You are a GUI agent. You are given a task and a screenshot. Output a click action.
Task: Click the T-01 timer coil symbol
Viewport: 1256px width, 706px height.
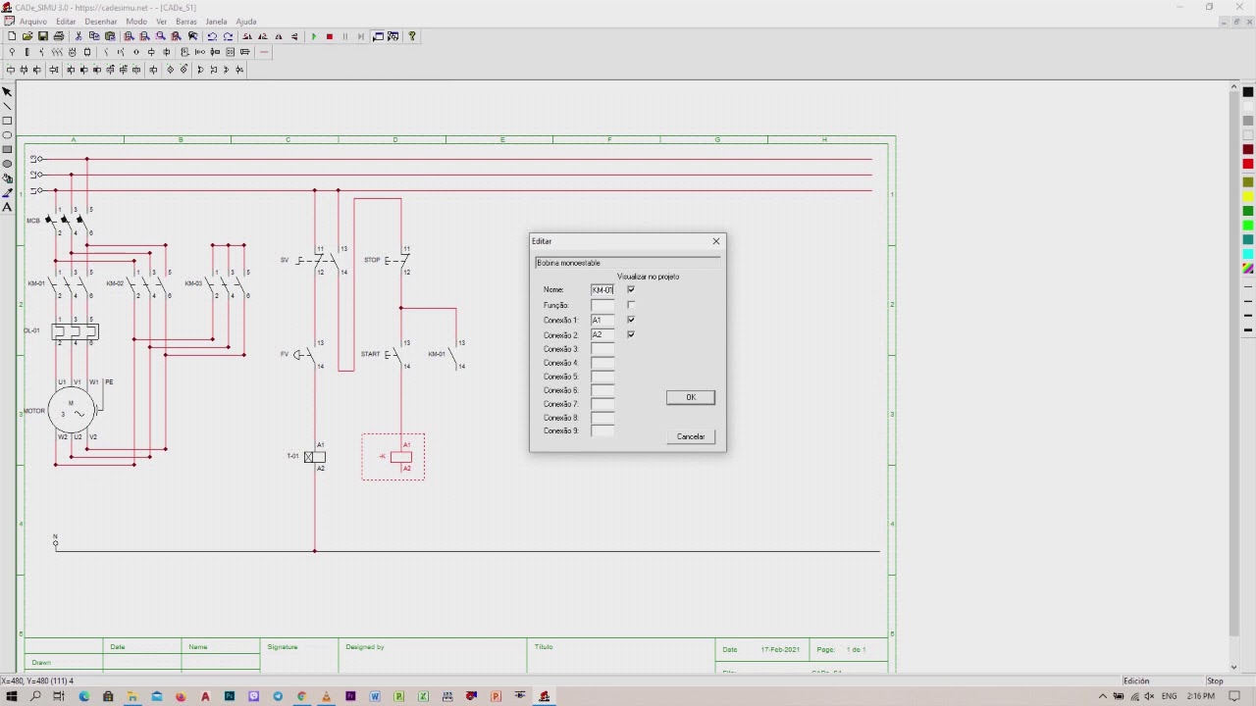[315, 457]
